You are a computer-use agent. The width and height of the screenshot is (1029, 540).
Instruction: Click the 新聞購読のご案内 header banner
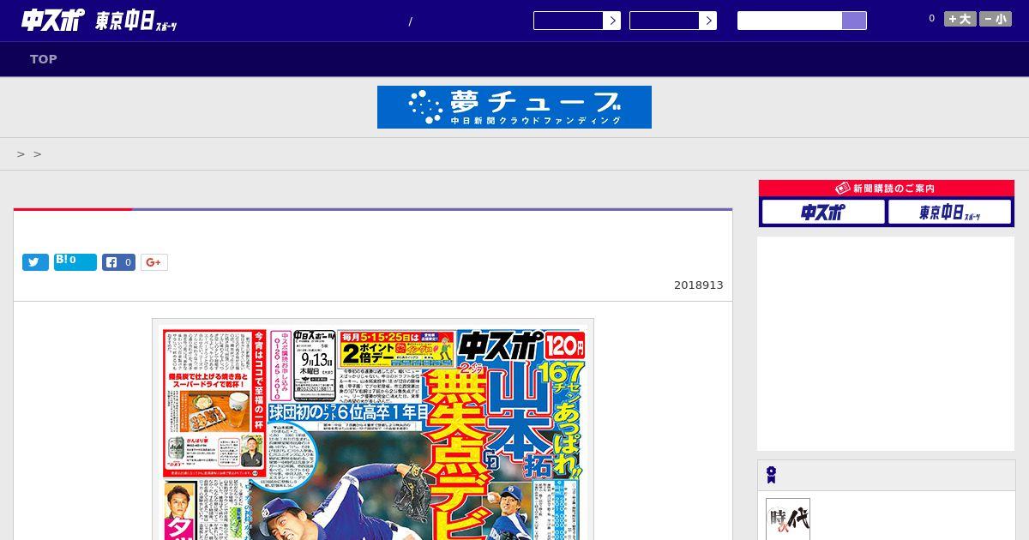tap(887, 189)
